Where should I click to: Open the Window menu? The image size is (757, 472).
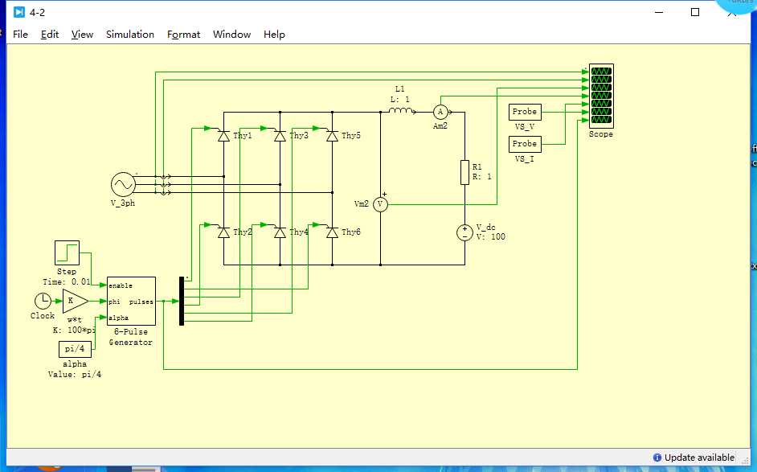(231, 35)
